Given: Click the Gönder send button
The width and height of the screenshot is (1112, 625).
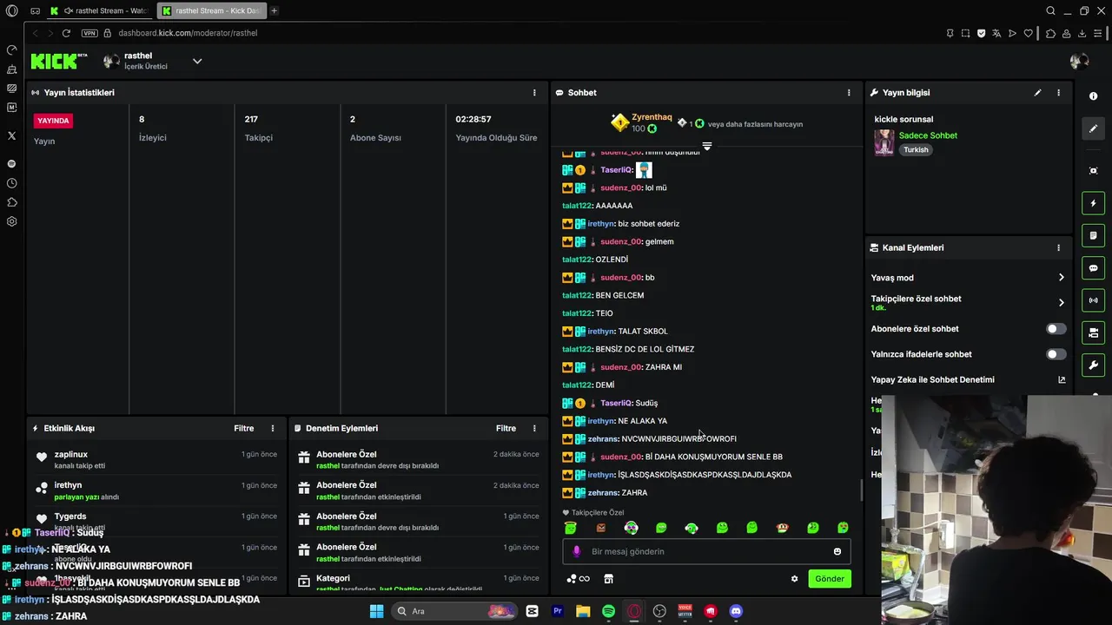Looking at the screenshot, I should [829, 578].
